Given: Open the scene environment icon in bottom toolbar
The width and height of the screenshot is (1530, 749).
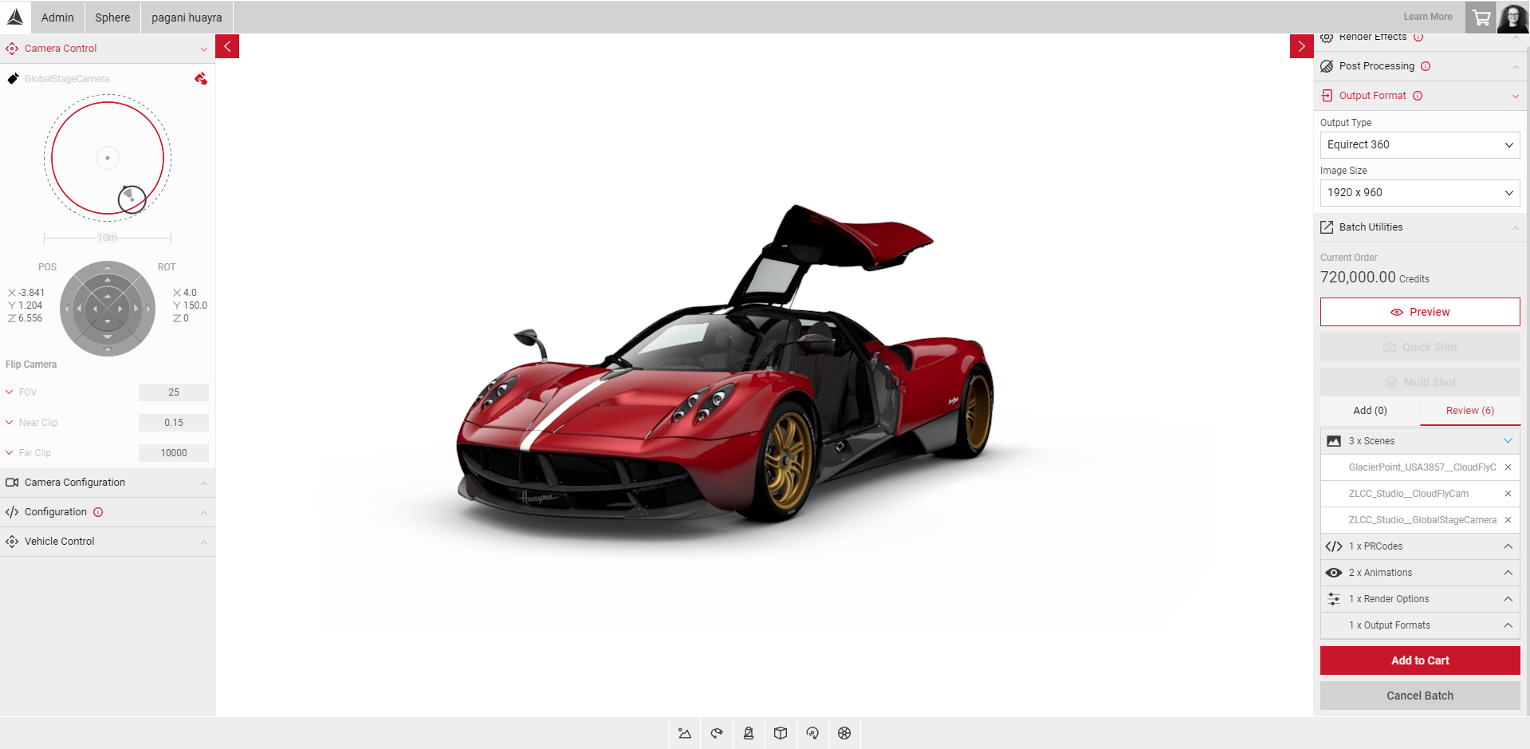Looking at the screenshot, I should coord(685,733).
